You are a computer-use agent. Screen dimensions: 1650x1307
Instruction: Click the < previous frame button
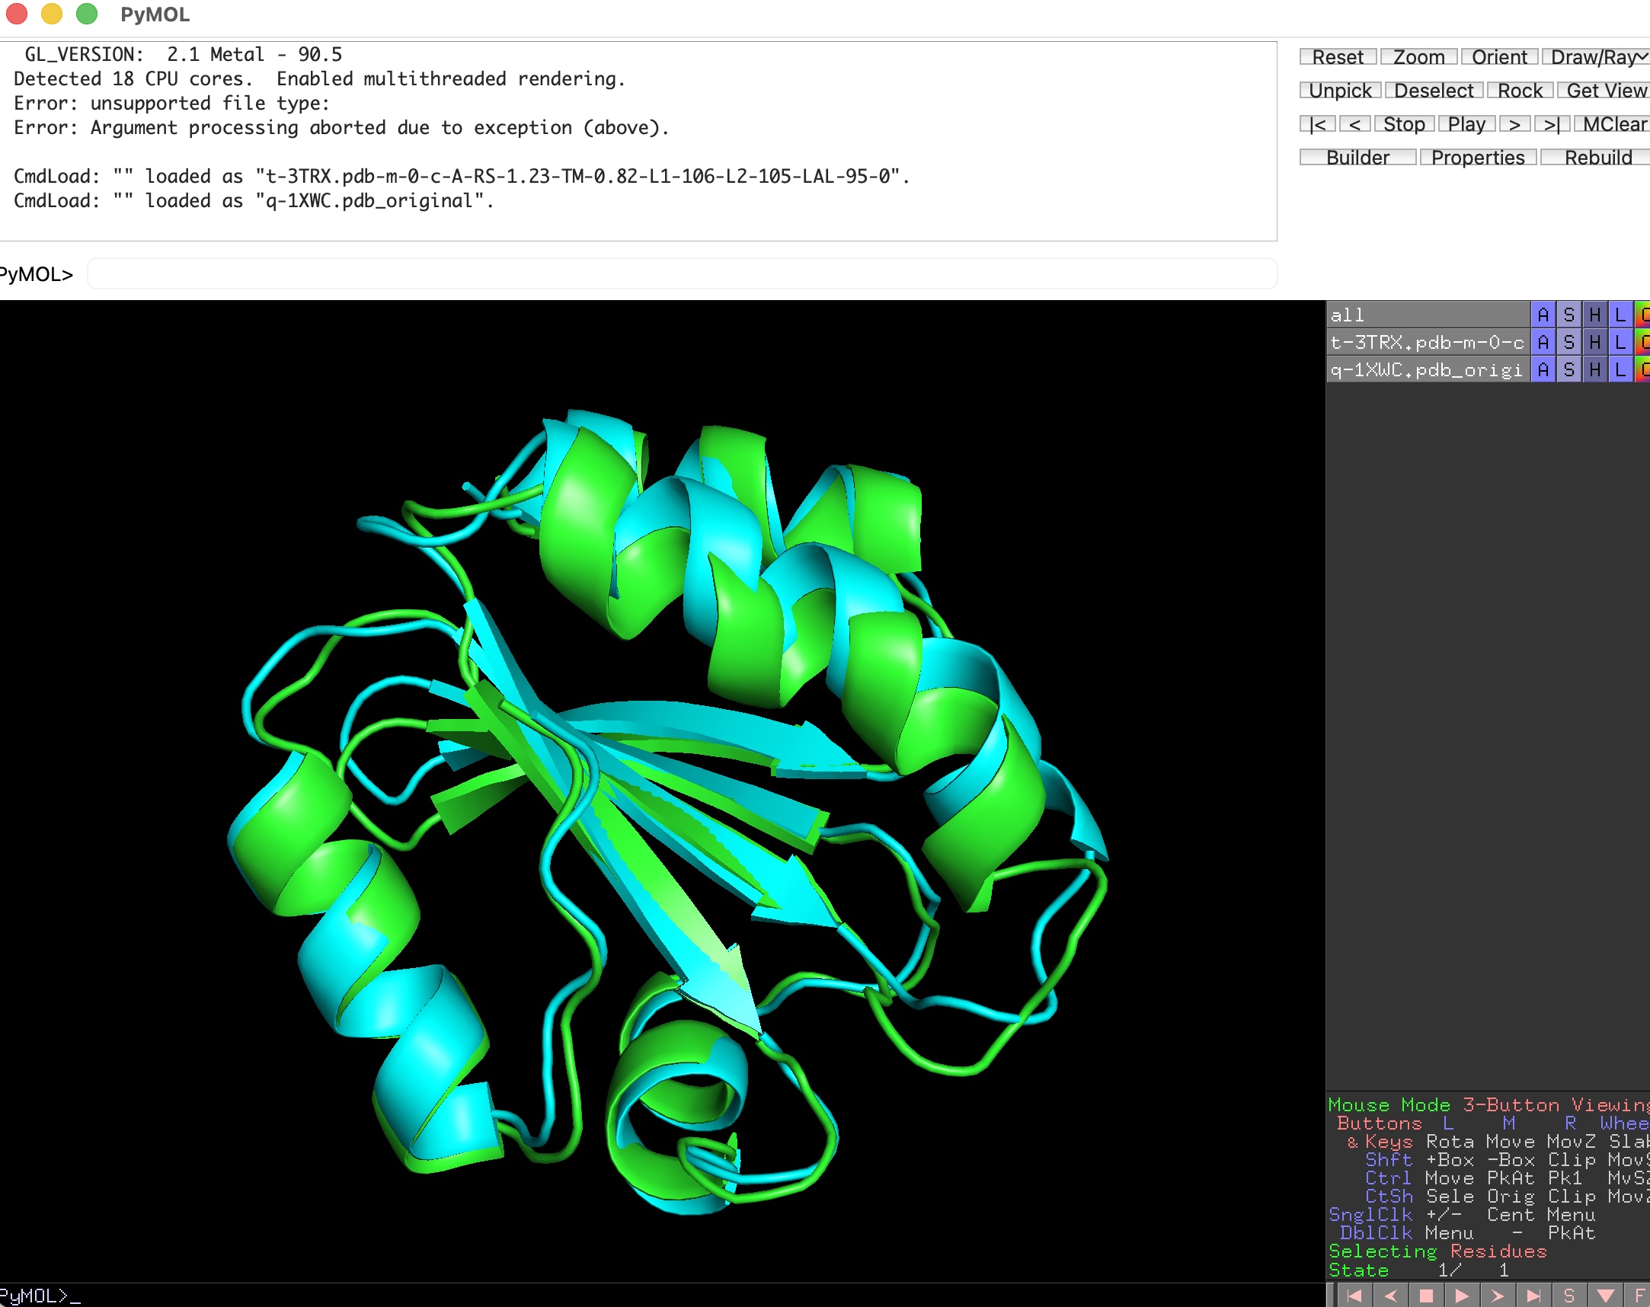coord(1354,125)
